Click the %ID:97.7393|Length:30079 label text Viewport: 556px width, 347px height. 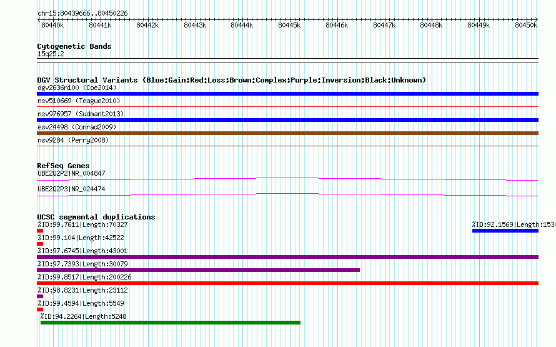(x=82, y=264)
